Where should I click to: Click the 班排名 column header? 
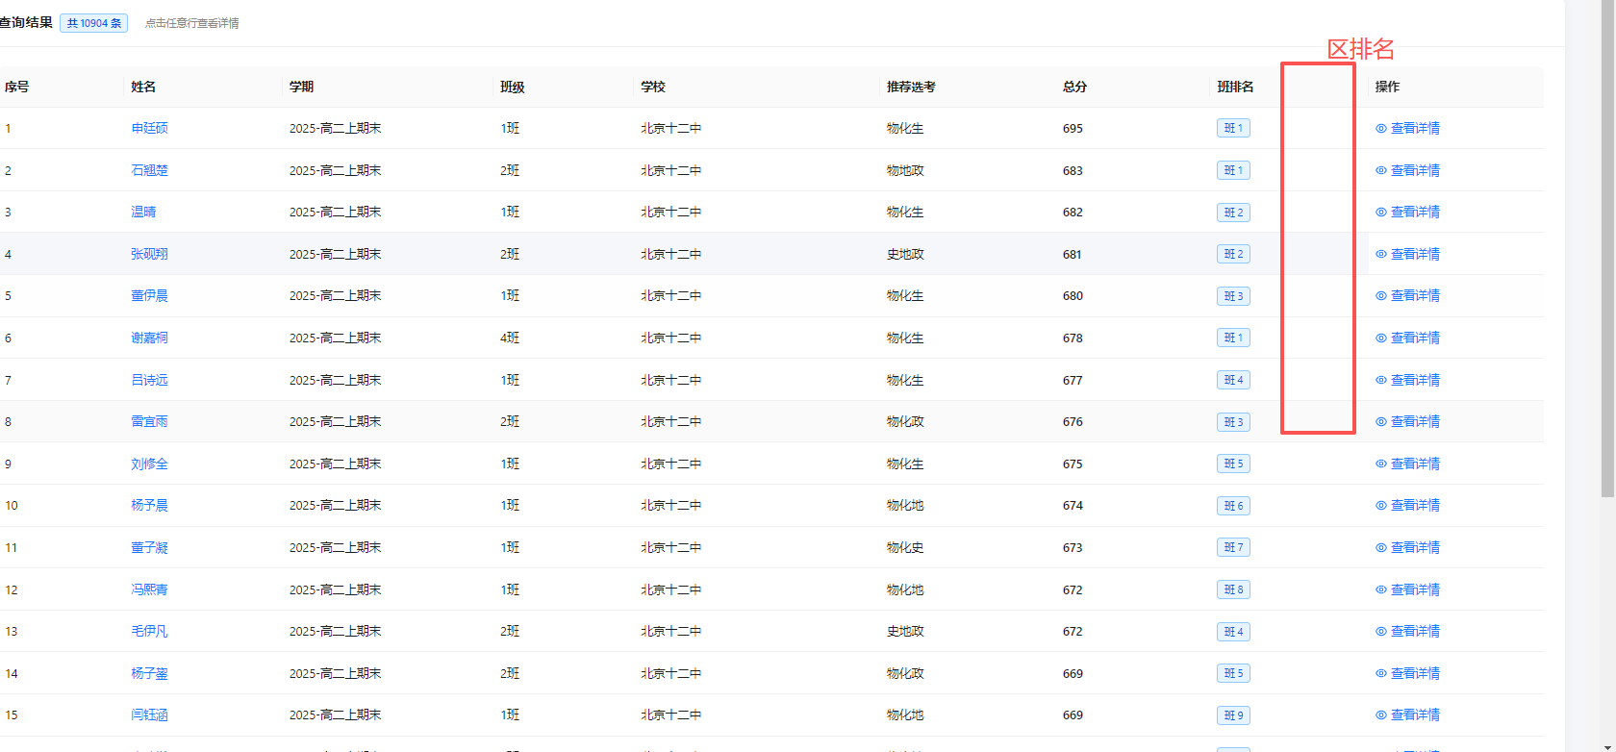tap(1235, 87)
